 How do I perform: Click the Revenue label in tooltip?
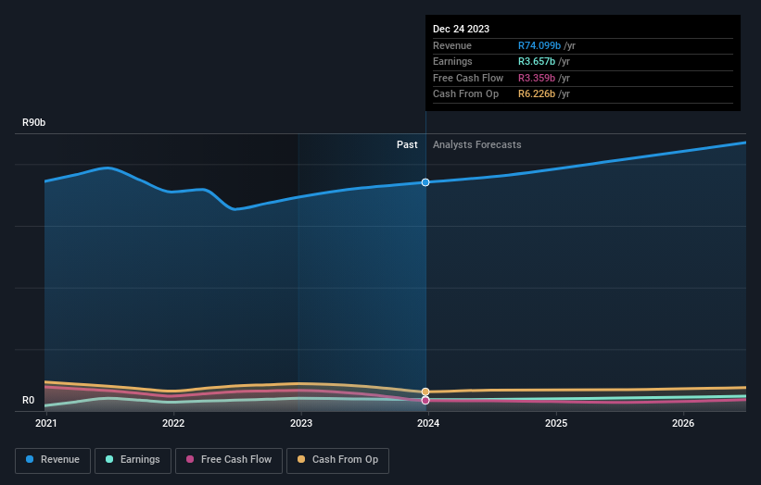(x=451, y=45)
